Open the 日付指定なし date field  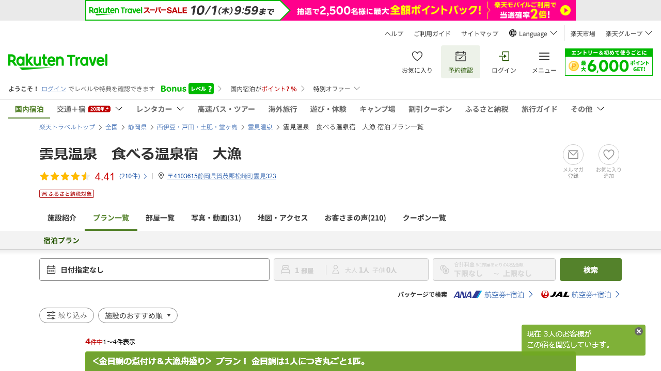[154, 269]
